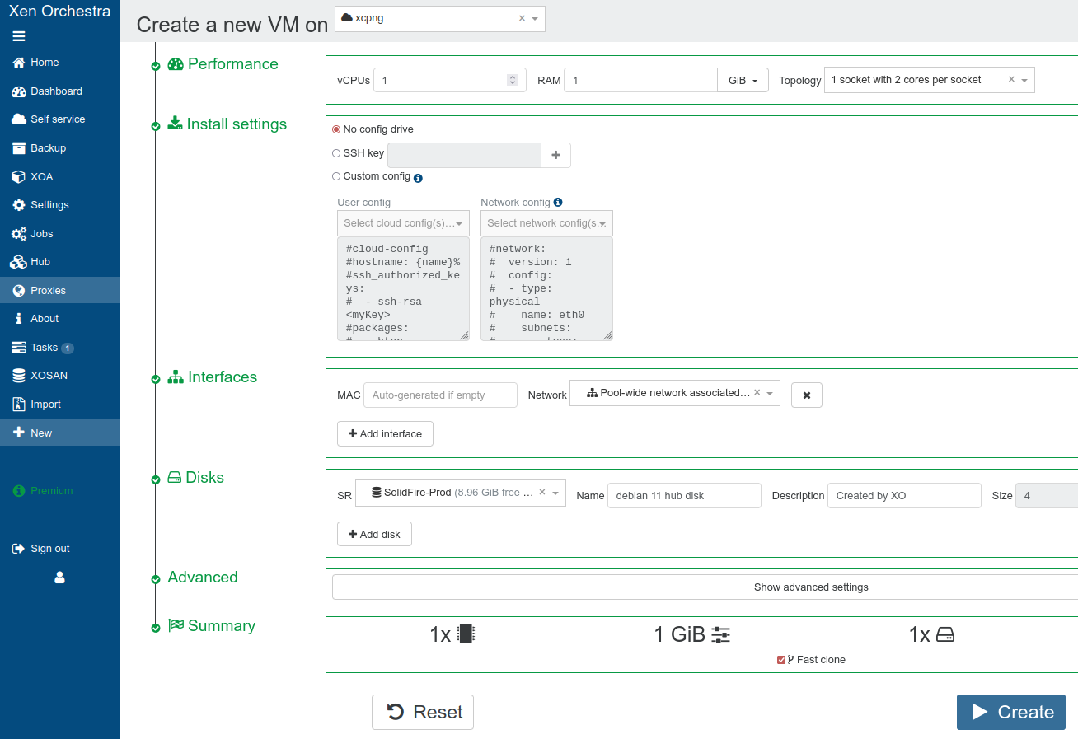Screen dimensions: 1078x739
Task: Clear the Topology selection
Action: (1011, 80)
